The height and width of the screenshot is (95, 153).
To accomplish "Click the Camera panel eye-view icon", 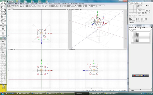I will point(130,3).
